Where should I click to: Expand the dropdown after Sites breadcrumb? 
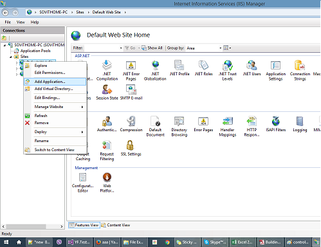[x=88, y=12]
